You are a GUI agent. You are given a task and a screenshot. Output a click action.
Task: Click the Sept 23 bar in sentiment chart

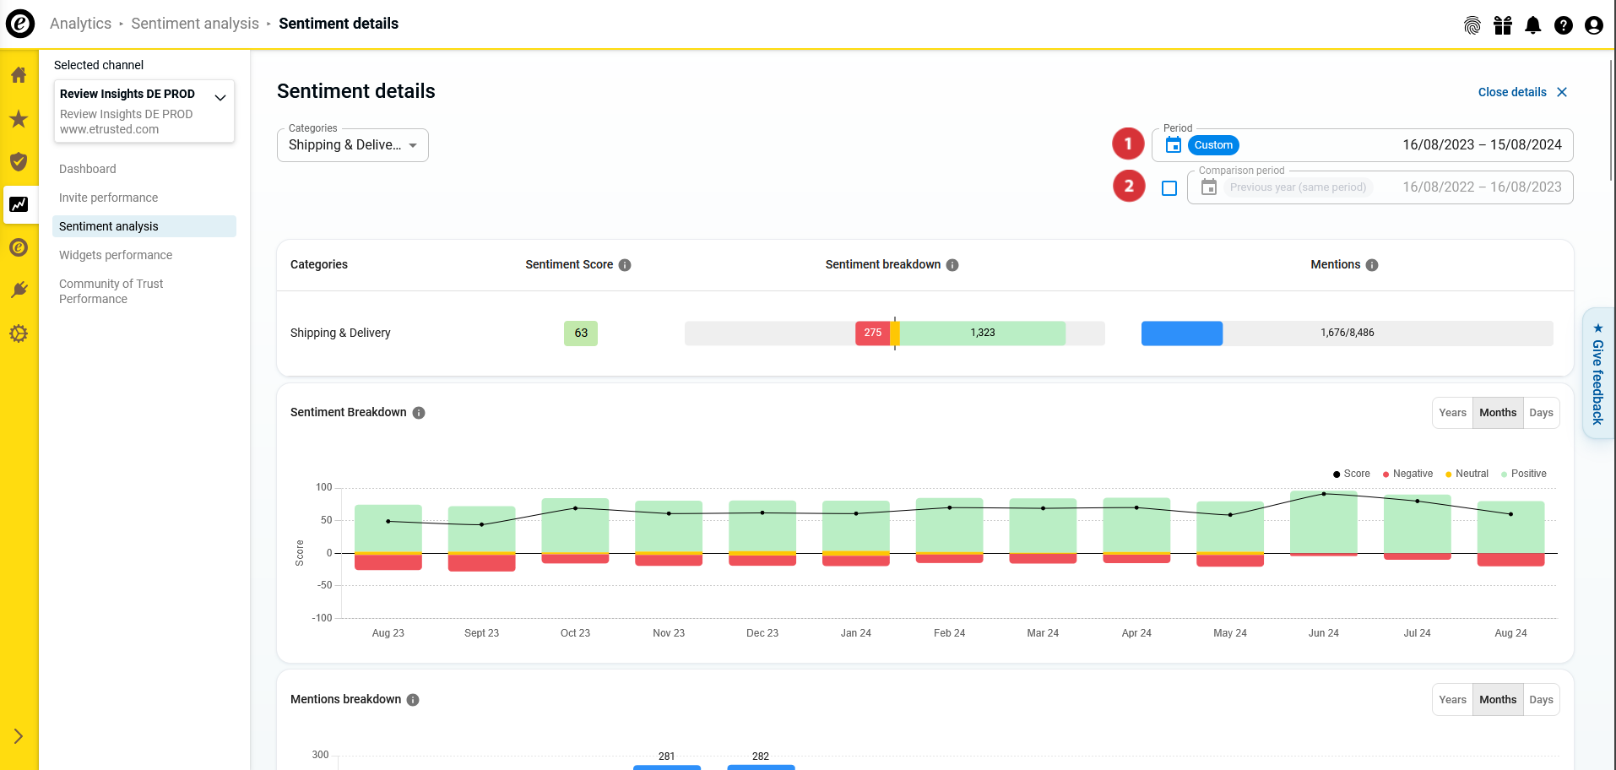click(481, 539)
